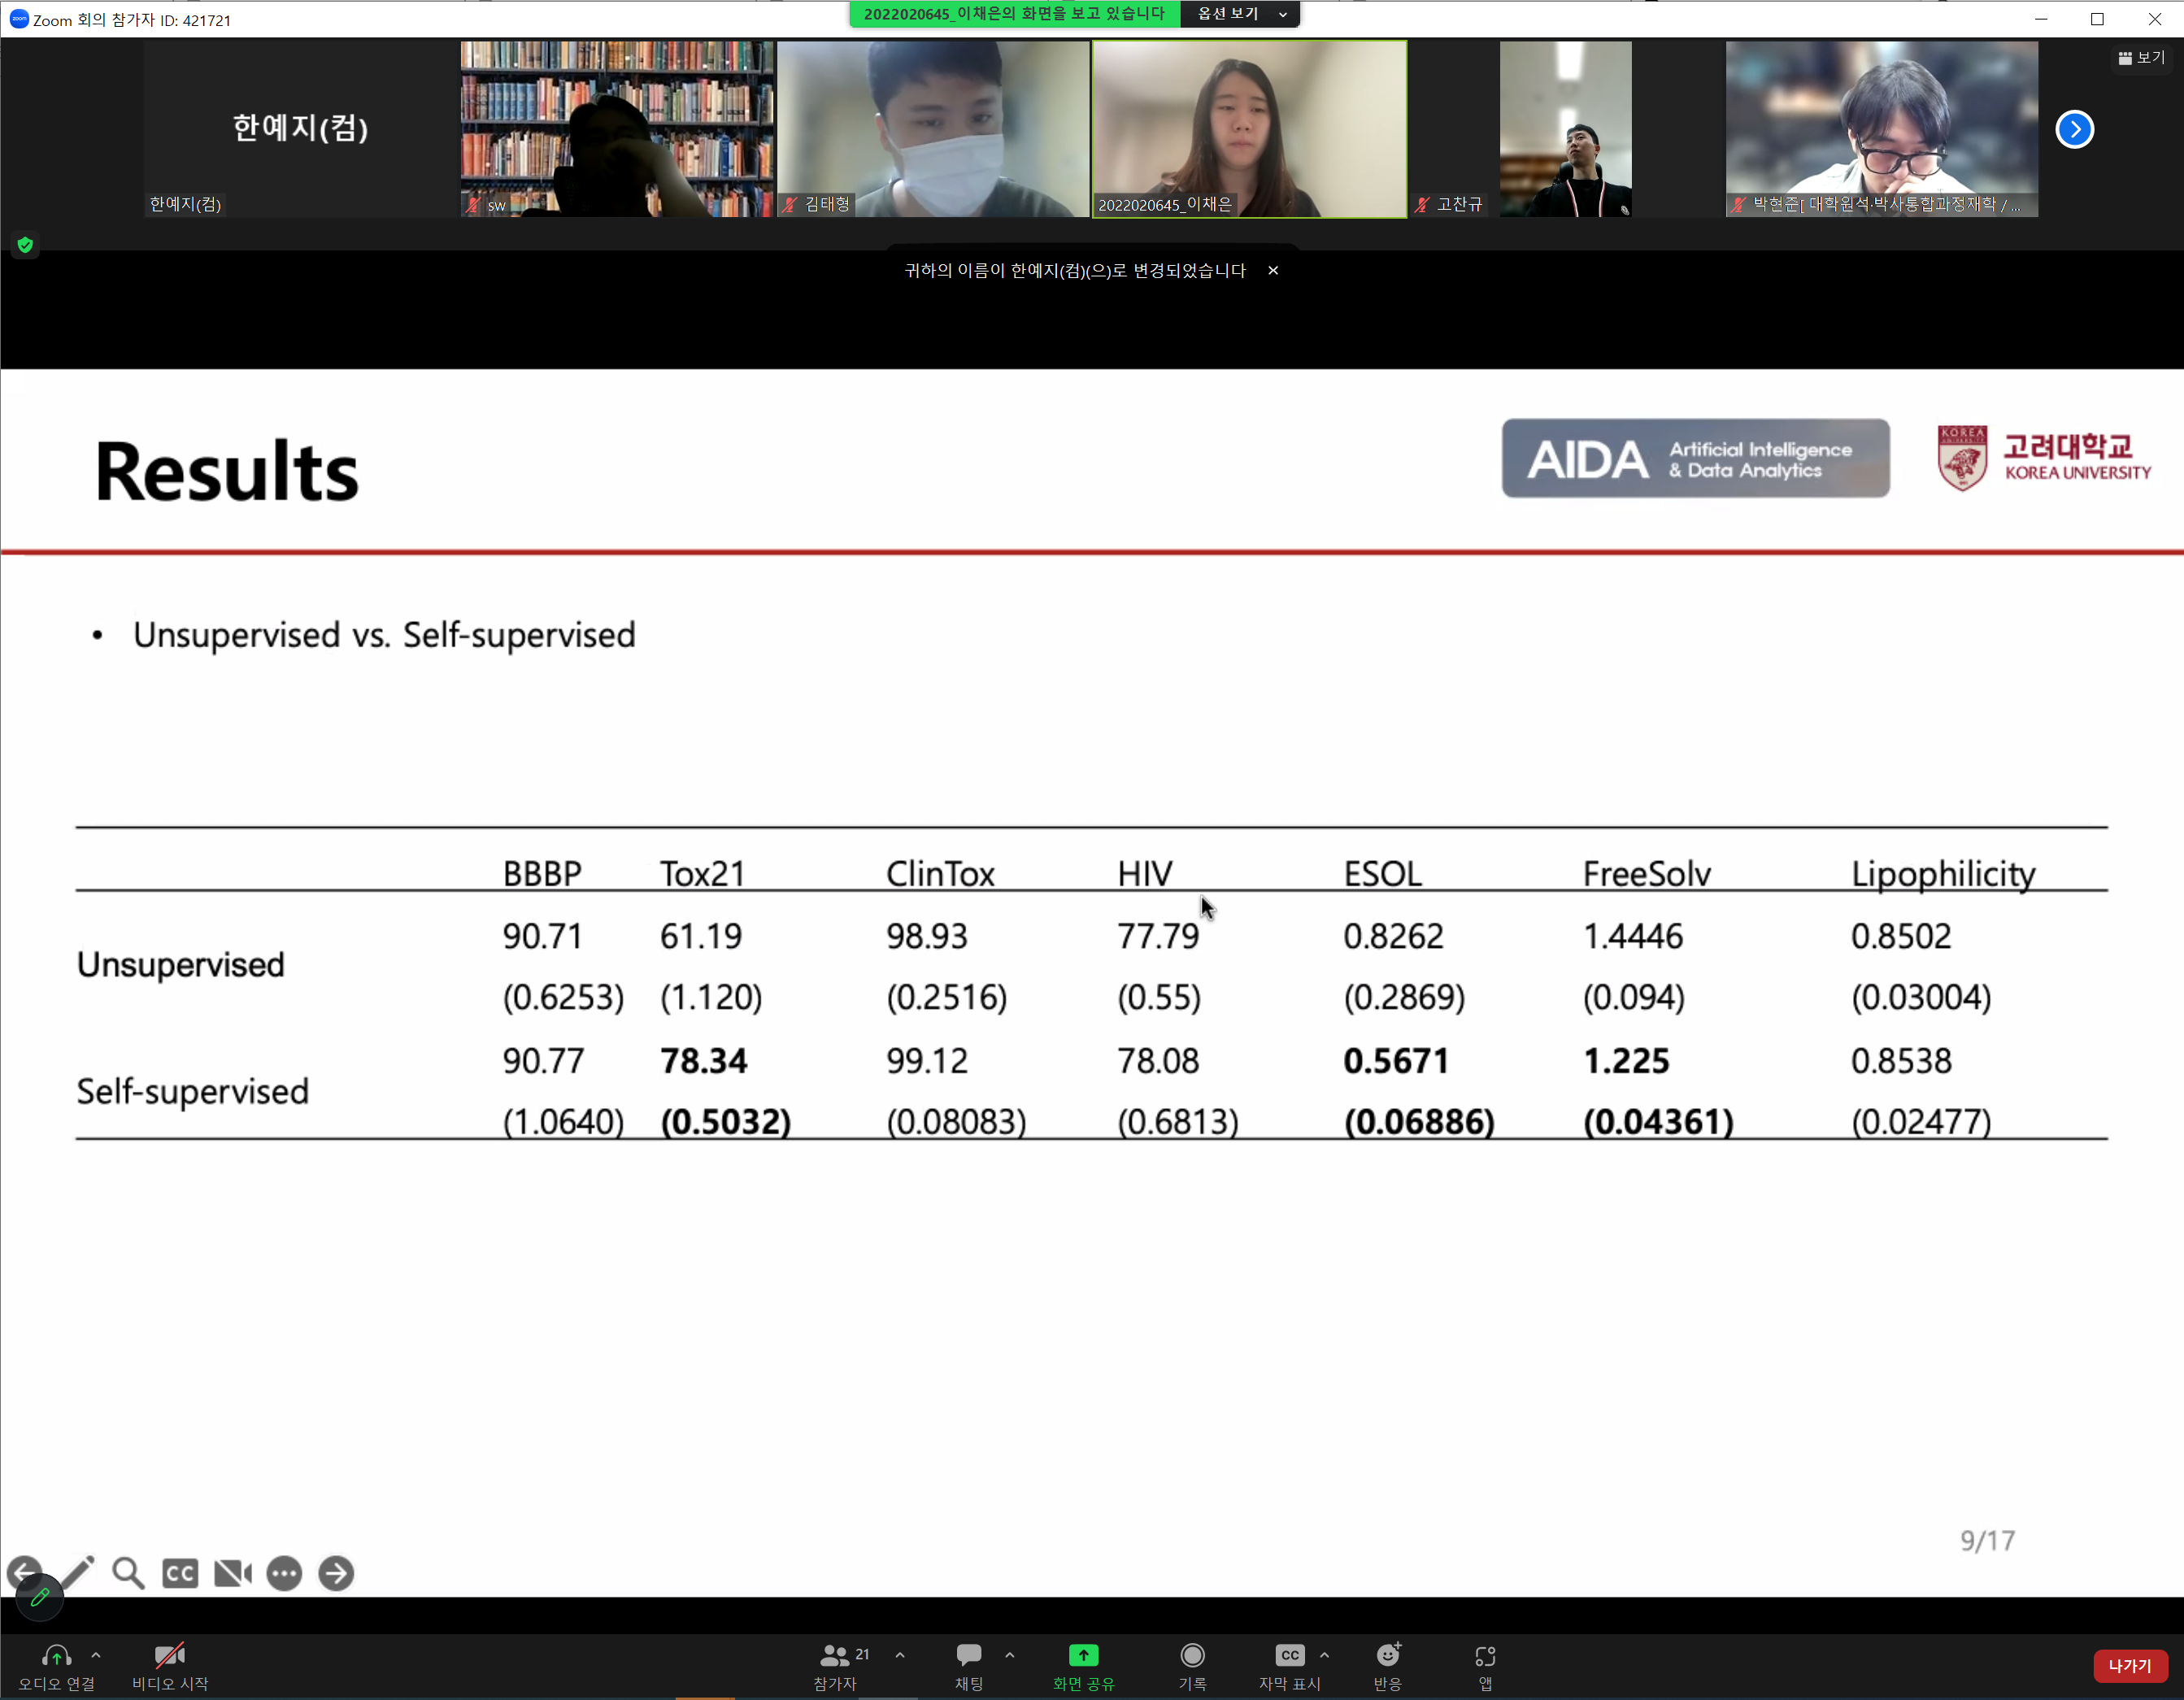
Task: Go to next slide arrow
Action: tap(336, 1573)
